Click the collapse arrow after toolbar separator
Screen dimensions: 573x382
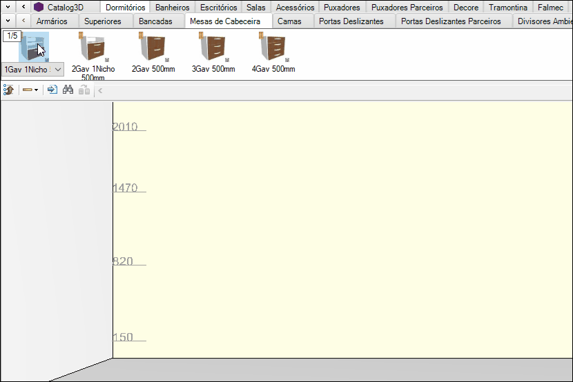[100, 90]
